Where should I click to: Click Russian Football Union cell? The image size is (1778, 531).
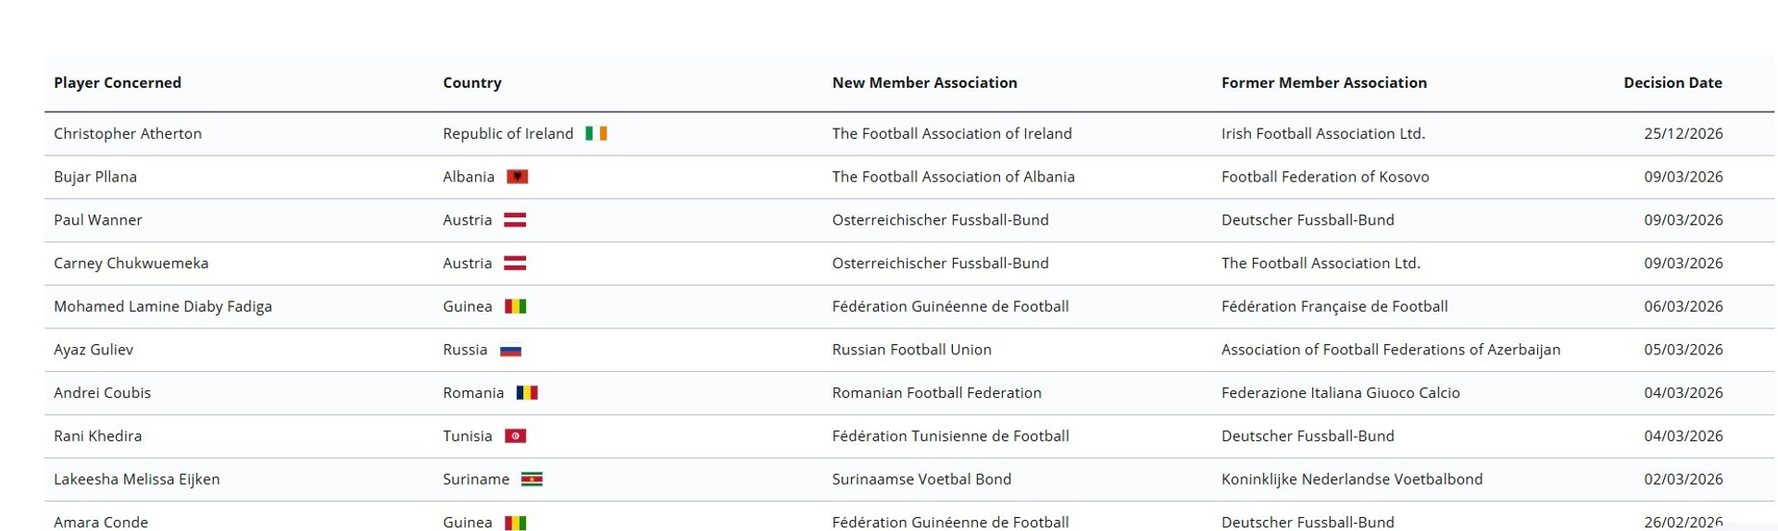point(911,350)
